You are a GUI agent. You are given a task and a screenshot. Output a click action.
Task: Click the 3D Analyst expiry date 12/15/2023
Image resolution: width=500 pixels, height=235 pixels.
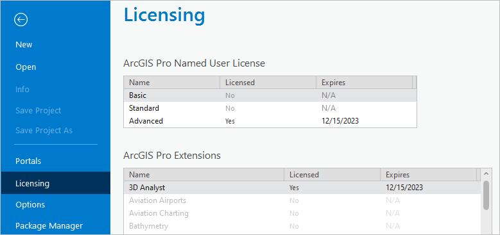click(x=404, y=188)
